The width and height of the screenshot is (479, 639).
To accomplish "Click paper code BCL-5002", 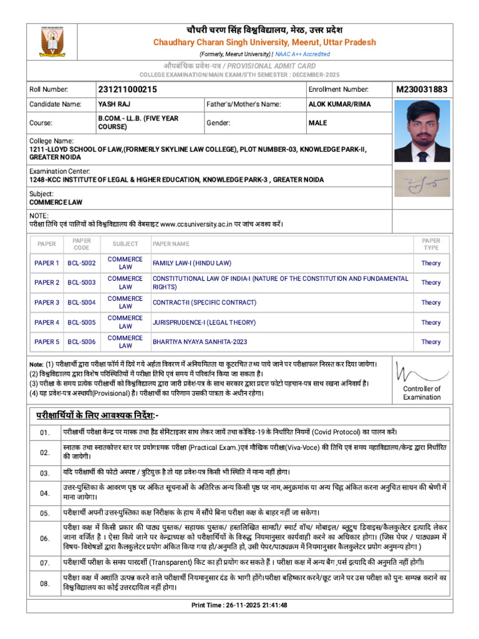I will (82, 263).
